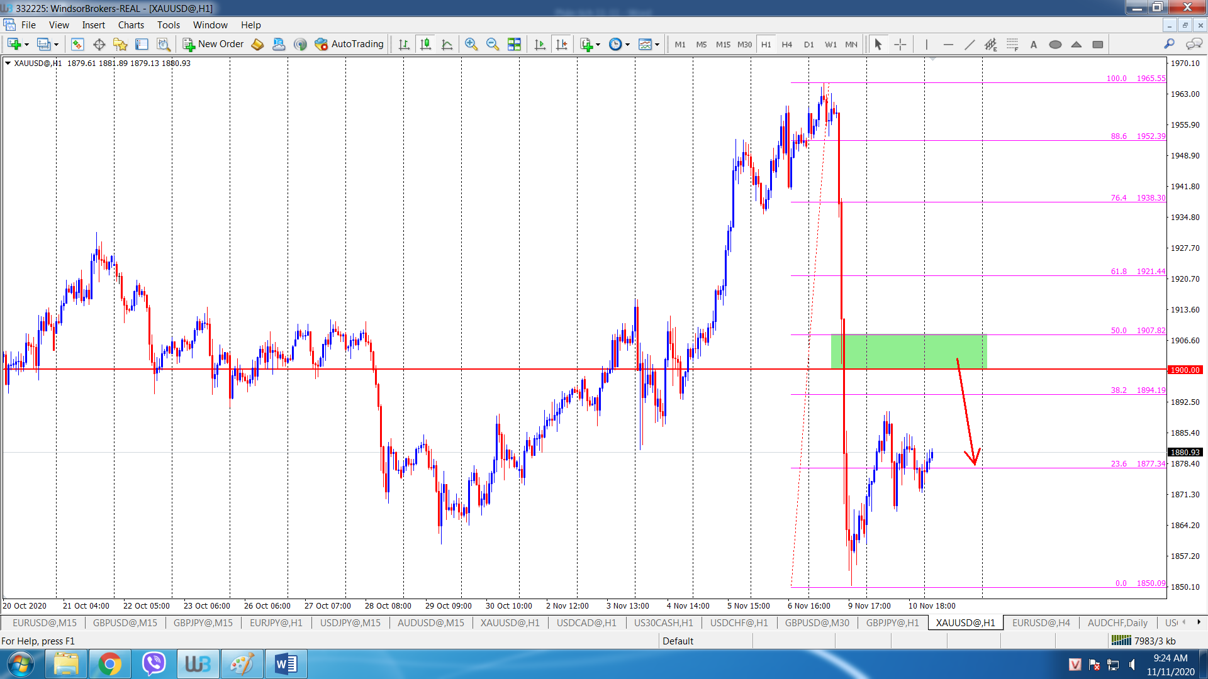Open the Navigator favorites folder icon
The width and height of the screenshot is (1208, 679).
coord(120,44)
